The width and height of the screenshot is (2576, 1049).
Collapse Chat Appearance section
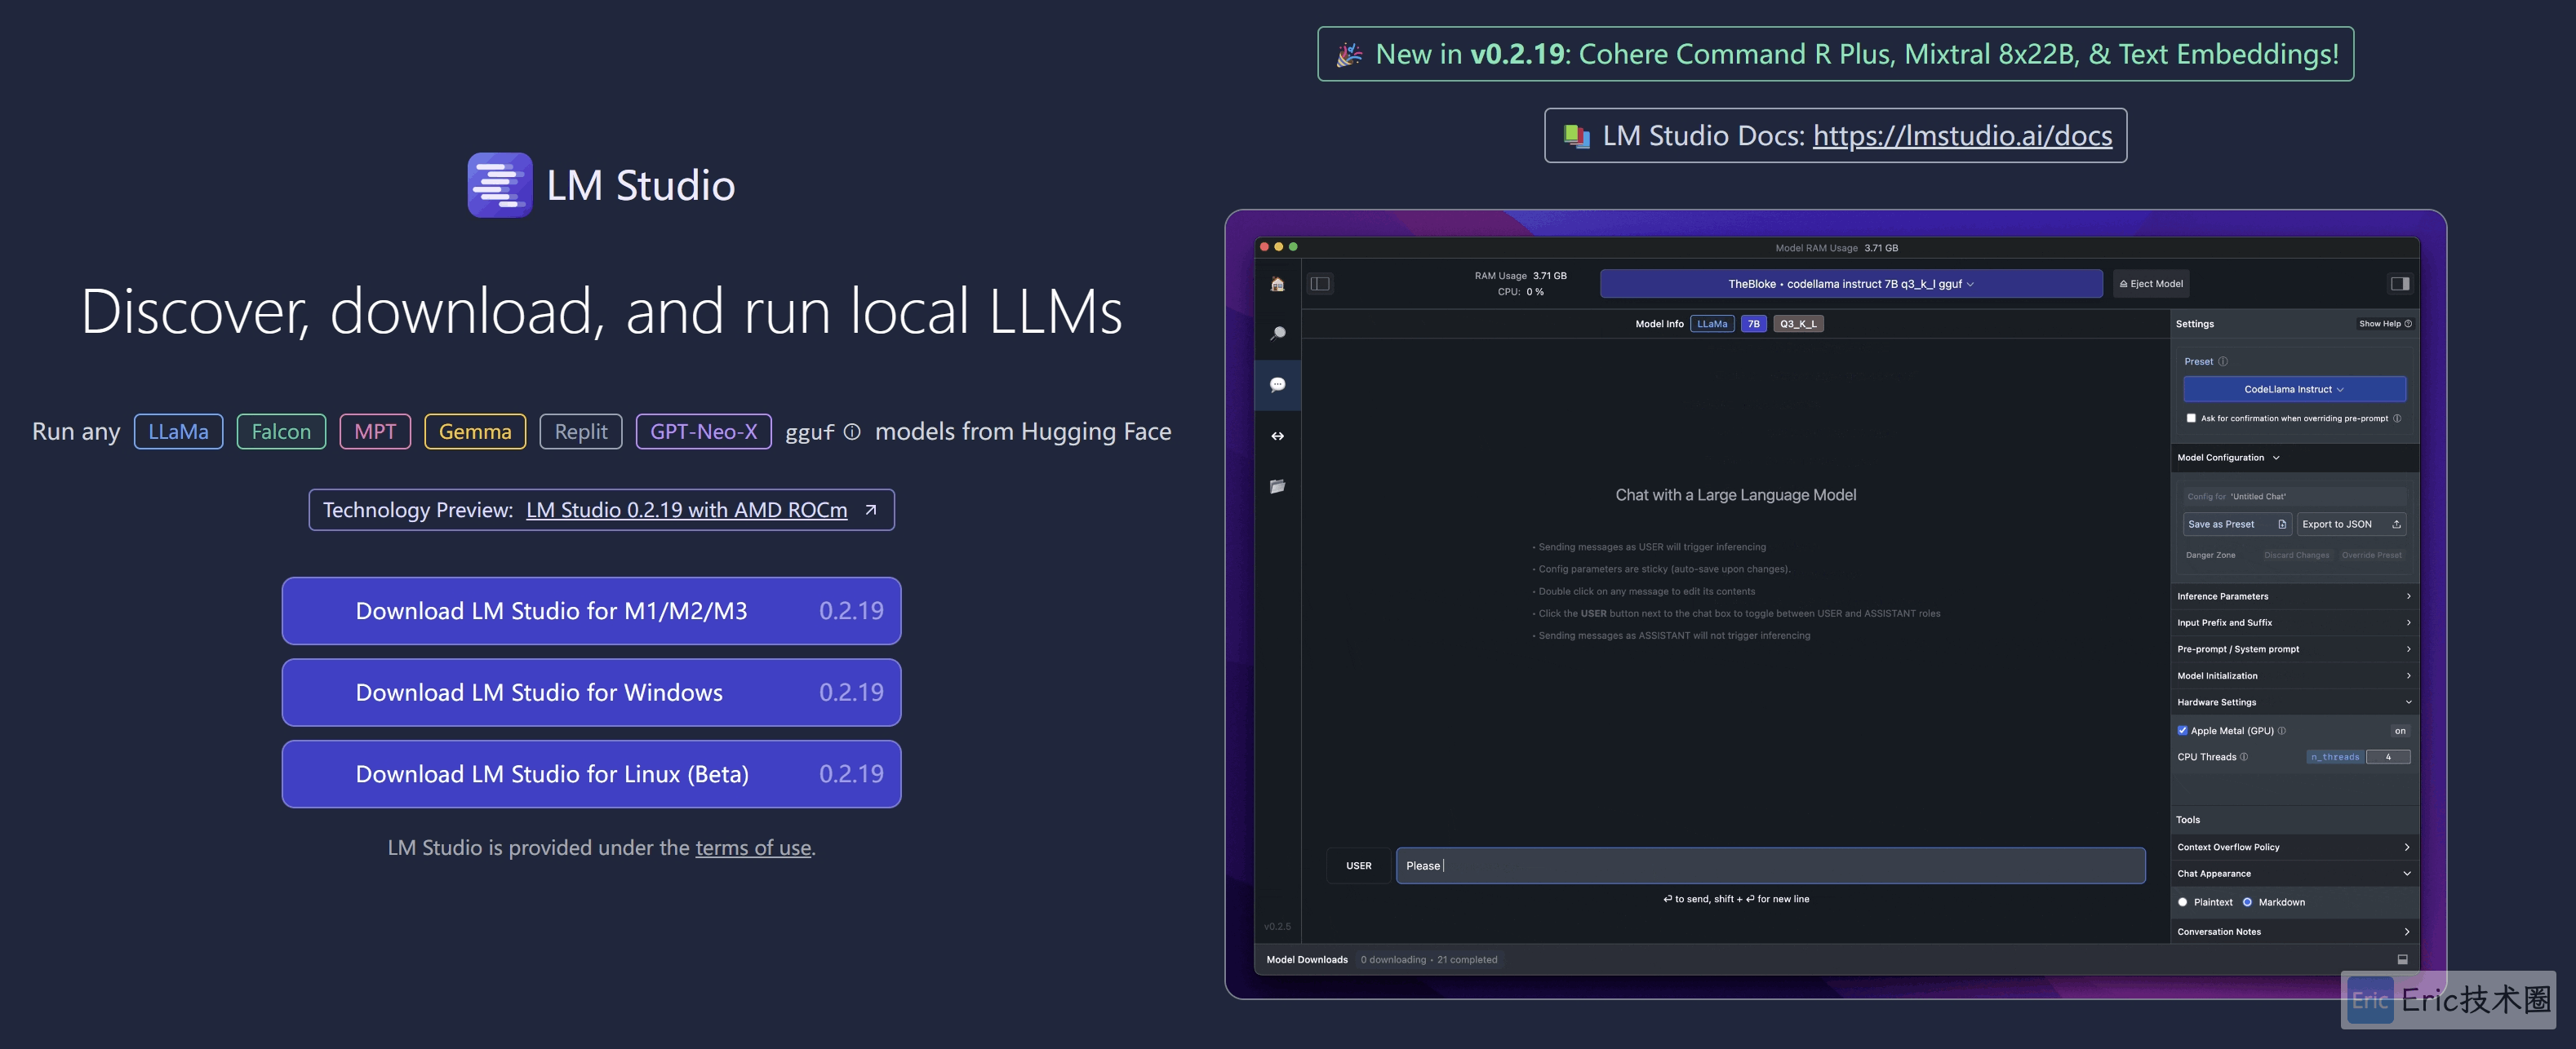pyautogui.click(x=2294, y=873)
